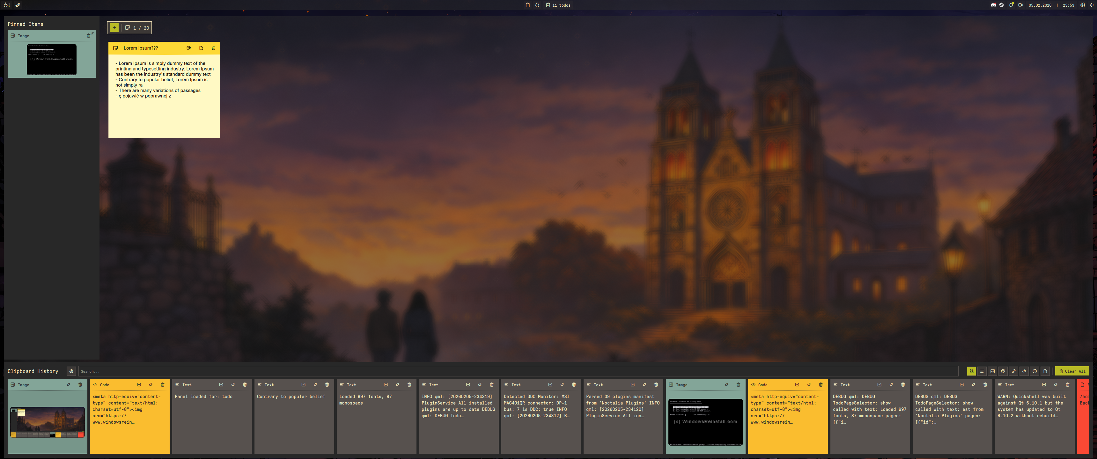Pin the 'Loaded 697 fonts' card

[x=397, y=384]
